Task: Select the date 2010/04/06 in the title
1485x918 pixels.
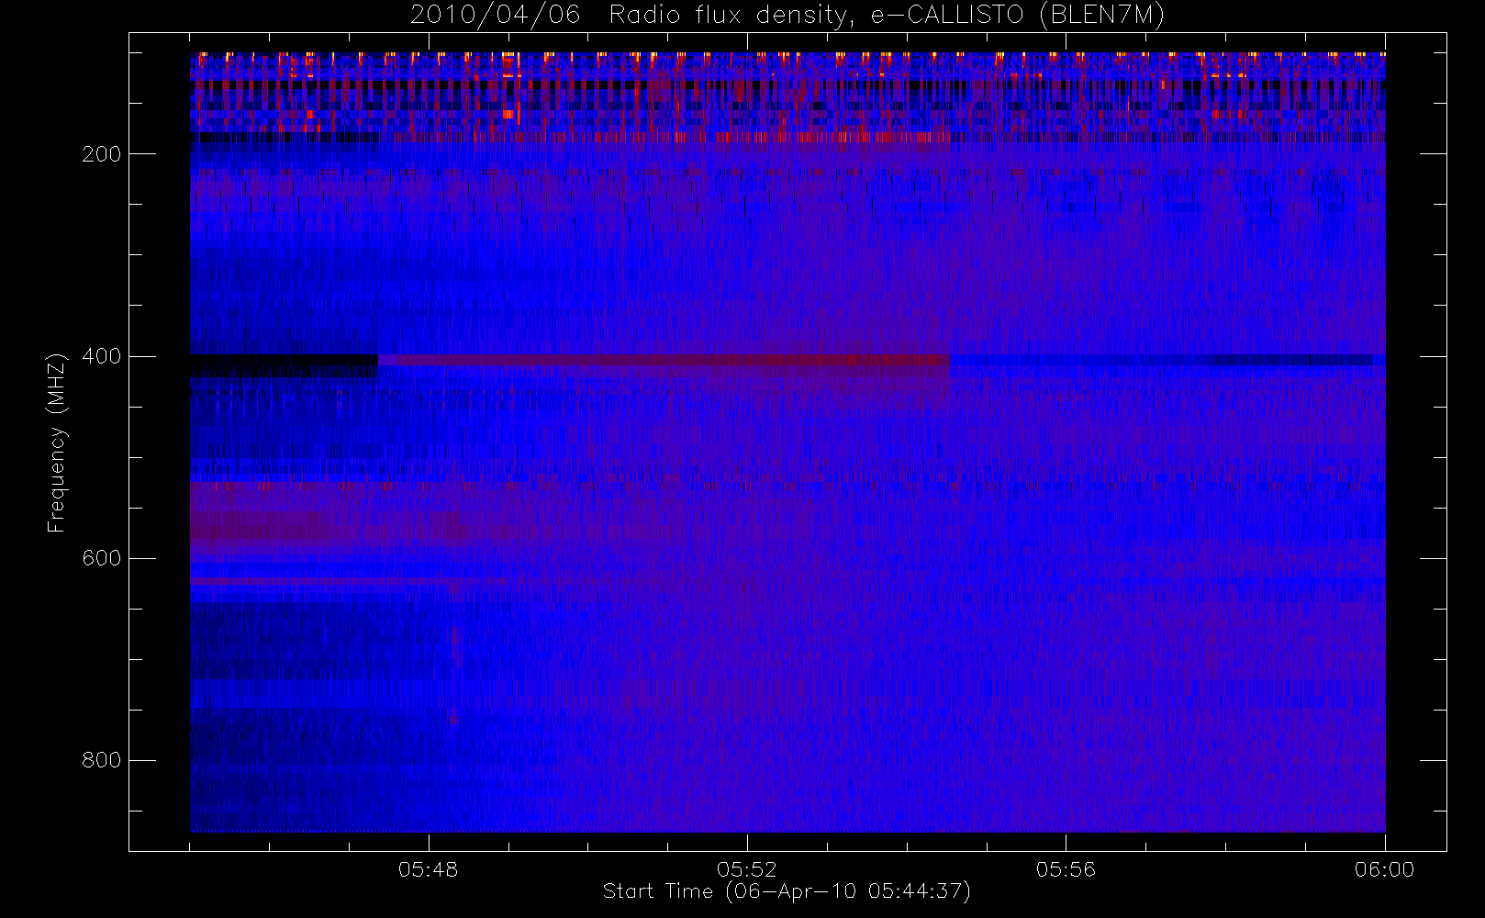Action: tap(495, 16)
